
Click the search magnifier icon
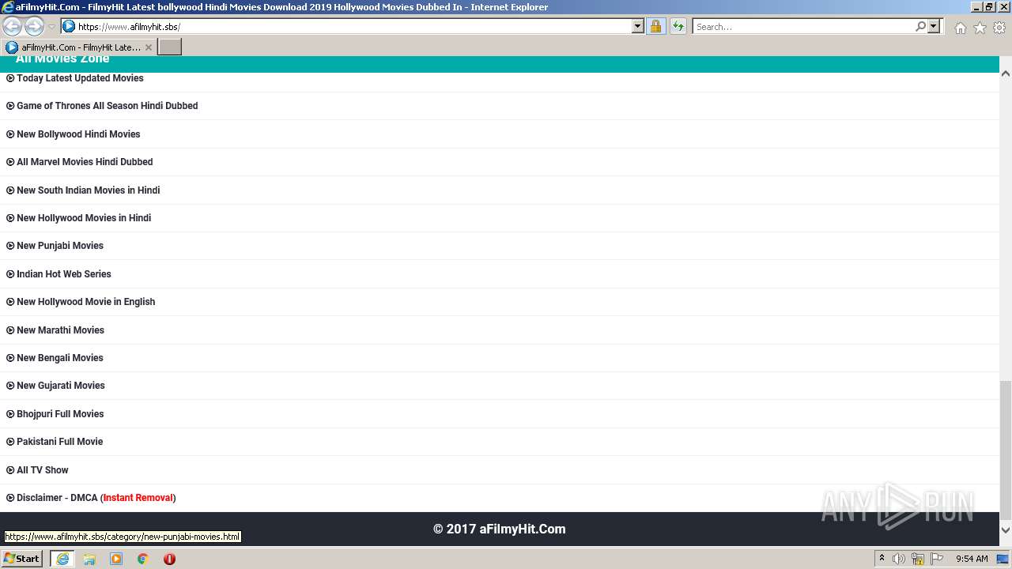920,26
